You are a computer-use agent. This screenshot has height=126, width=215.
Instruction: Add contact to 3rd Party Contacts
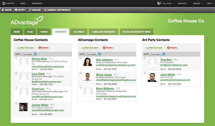click(x=154, y=48)
